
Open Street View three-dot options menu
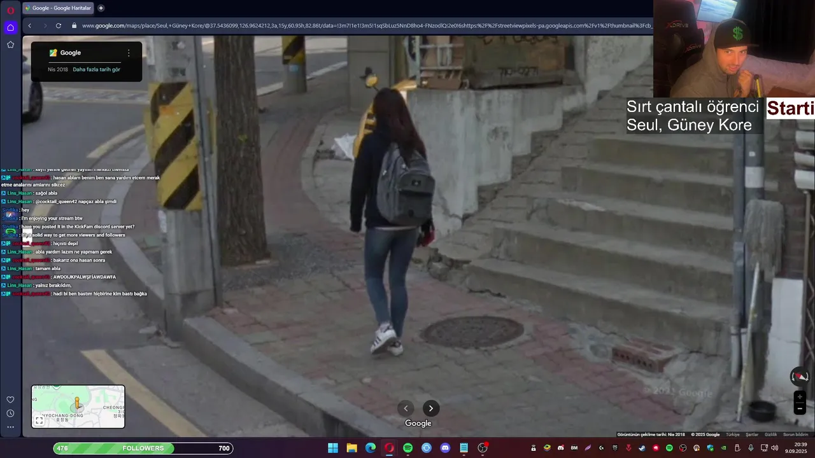click(129, 53)
